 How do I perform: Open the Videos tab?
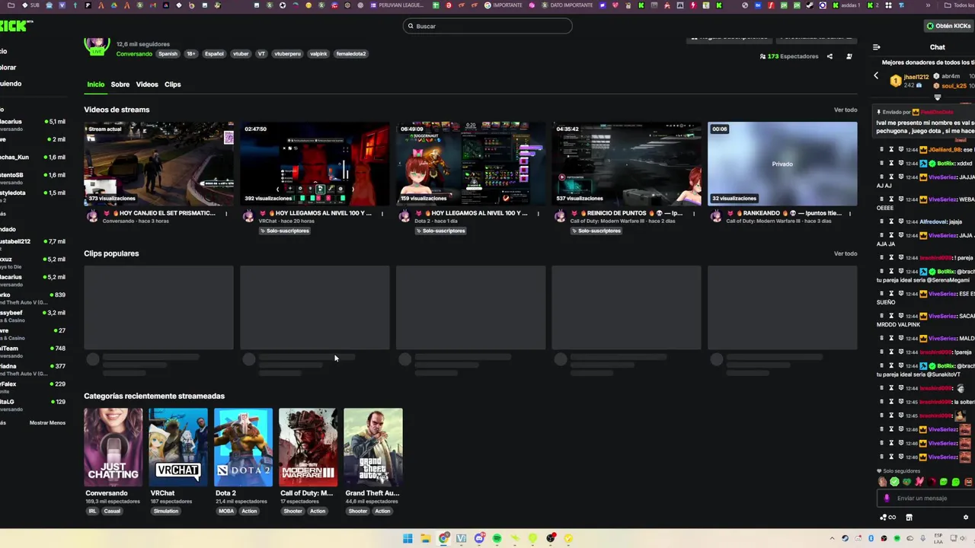coord(147,84)
